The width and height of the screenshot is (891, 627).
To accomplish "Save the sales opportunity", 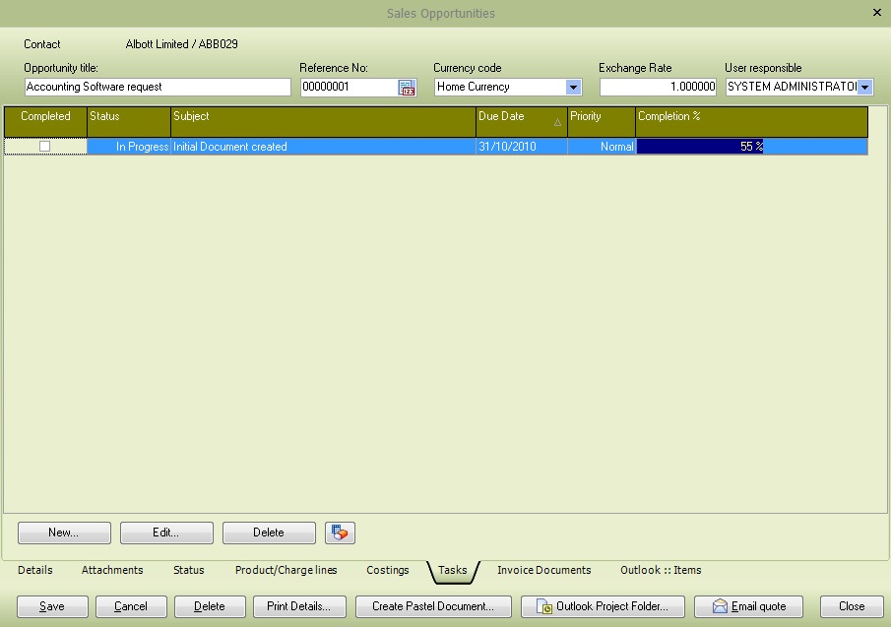I will pyautogui.click(x=51, y=606).
